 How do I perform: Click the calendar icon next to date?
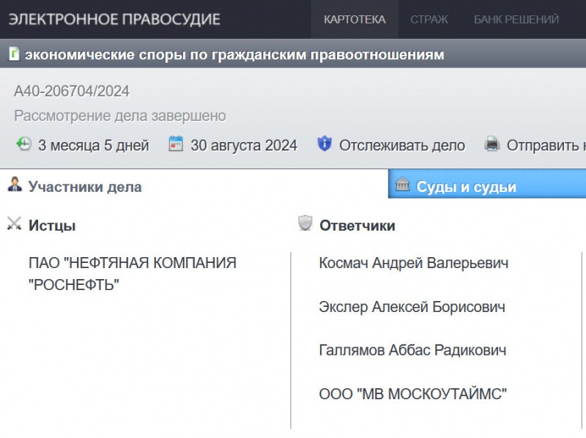click(176, 144)
